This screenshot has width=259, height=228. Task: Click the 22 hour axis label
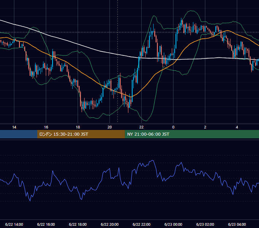coord(142,127)
